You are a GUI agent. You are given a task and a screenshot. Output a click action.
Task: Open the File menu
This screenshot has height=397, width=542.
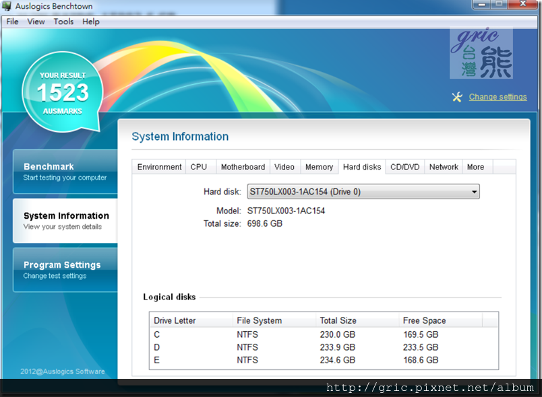(12, 22)
